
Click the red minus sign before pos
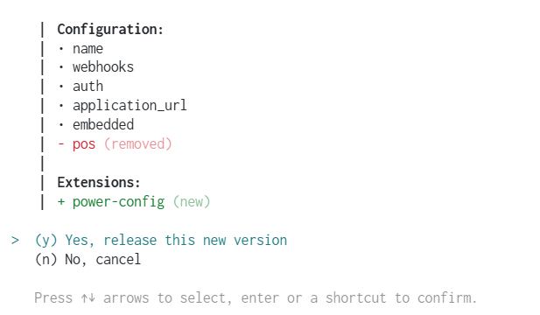(x=61, y=143)
